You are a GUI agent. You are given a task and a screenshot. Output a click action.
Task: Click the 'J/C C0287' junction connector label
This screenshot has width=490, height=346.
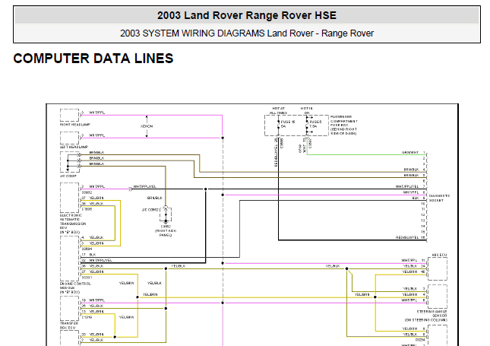pyautogui.click(x=68, y=176)
